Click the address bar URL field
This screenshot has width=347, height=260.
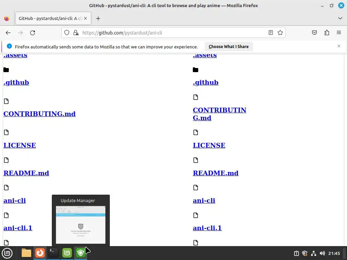coord(174,33)
